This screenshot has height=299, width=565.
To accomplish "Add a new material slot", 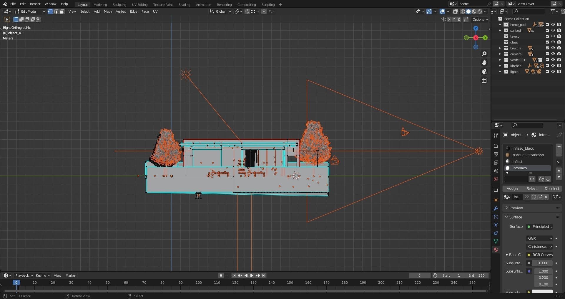I will [x=559, y=147].
